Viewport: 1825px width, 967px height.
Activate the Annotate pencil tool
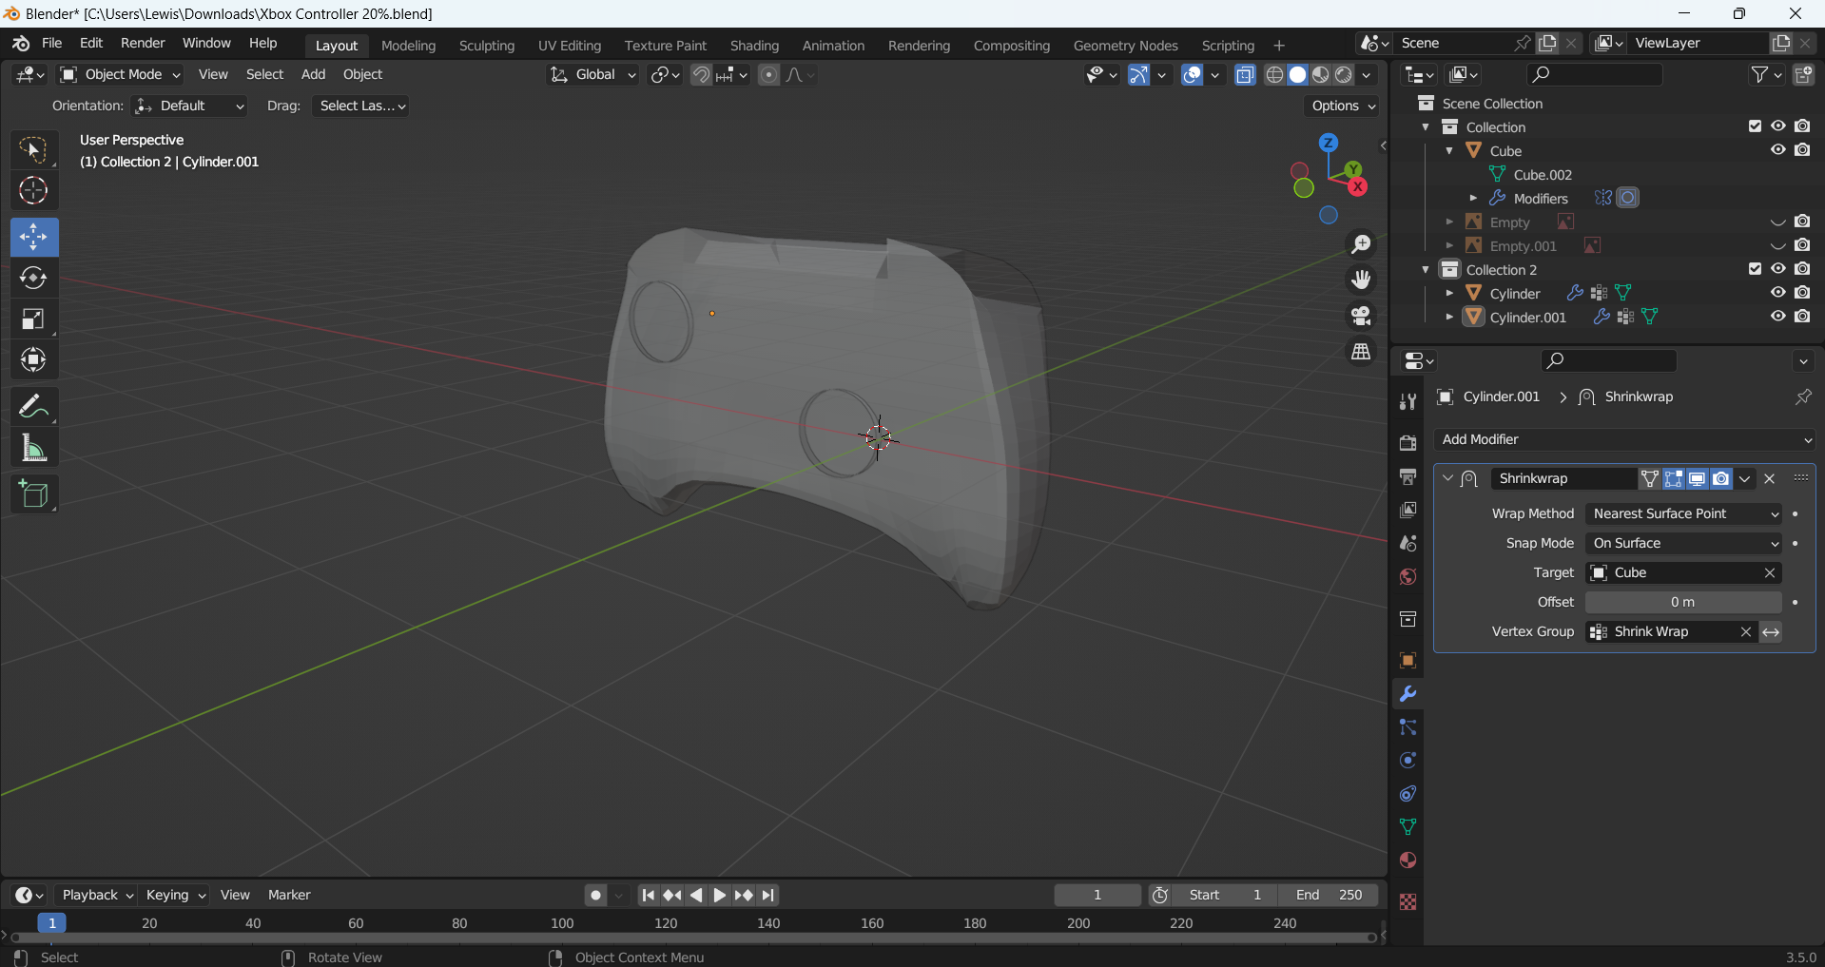tap(34, 407)
